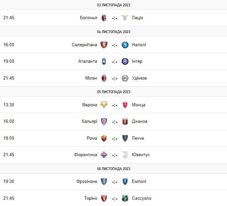Click the Bologna club crest
The width and height of the screenshot is (227, 206).
click(104, 18)
